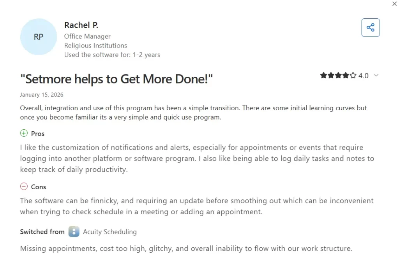
Task: Click the first filled rating star
Action: click(324, 75)
